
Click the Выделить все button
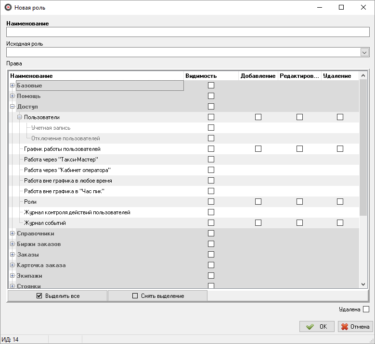57,296
